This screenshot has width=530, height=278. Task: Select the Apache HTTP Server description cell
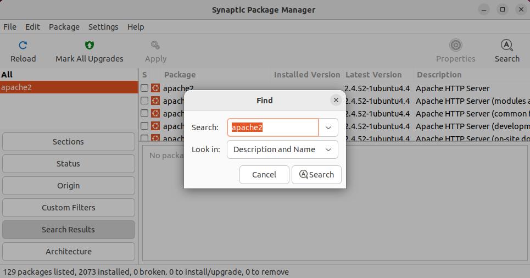pyautogui.click(x=453, y=88)
